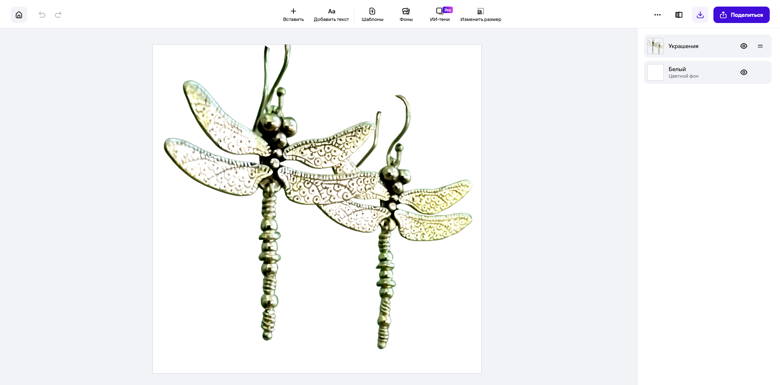Grab the Украшения layer reorder handle
The width and height of the screenshot is (780, 385).
760,46
